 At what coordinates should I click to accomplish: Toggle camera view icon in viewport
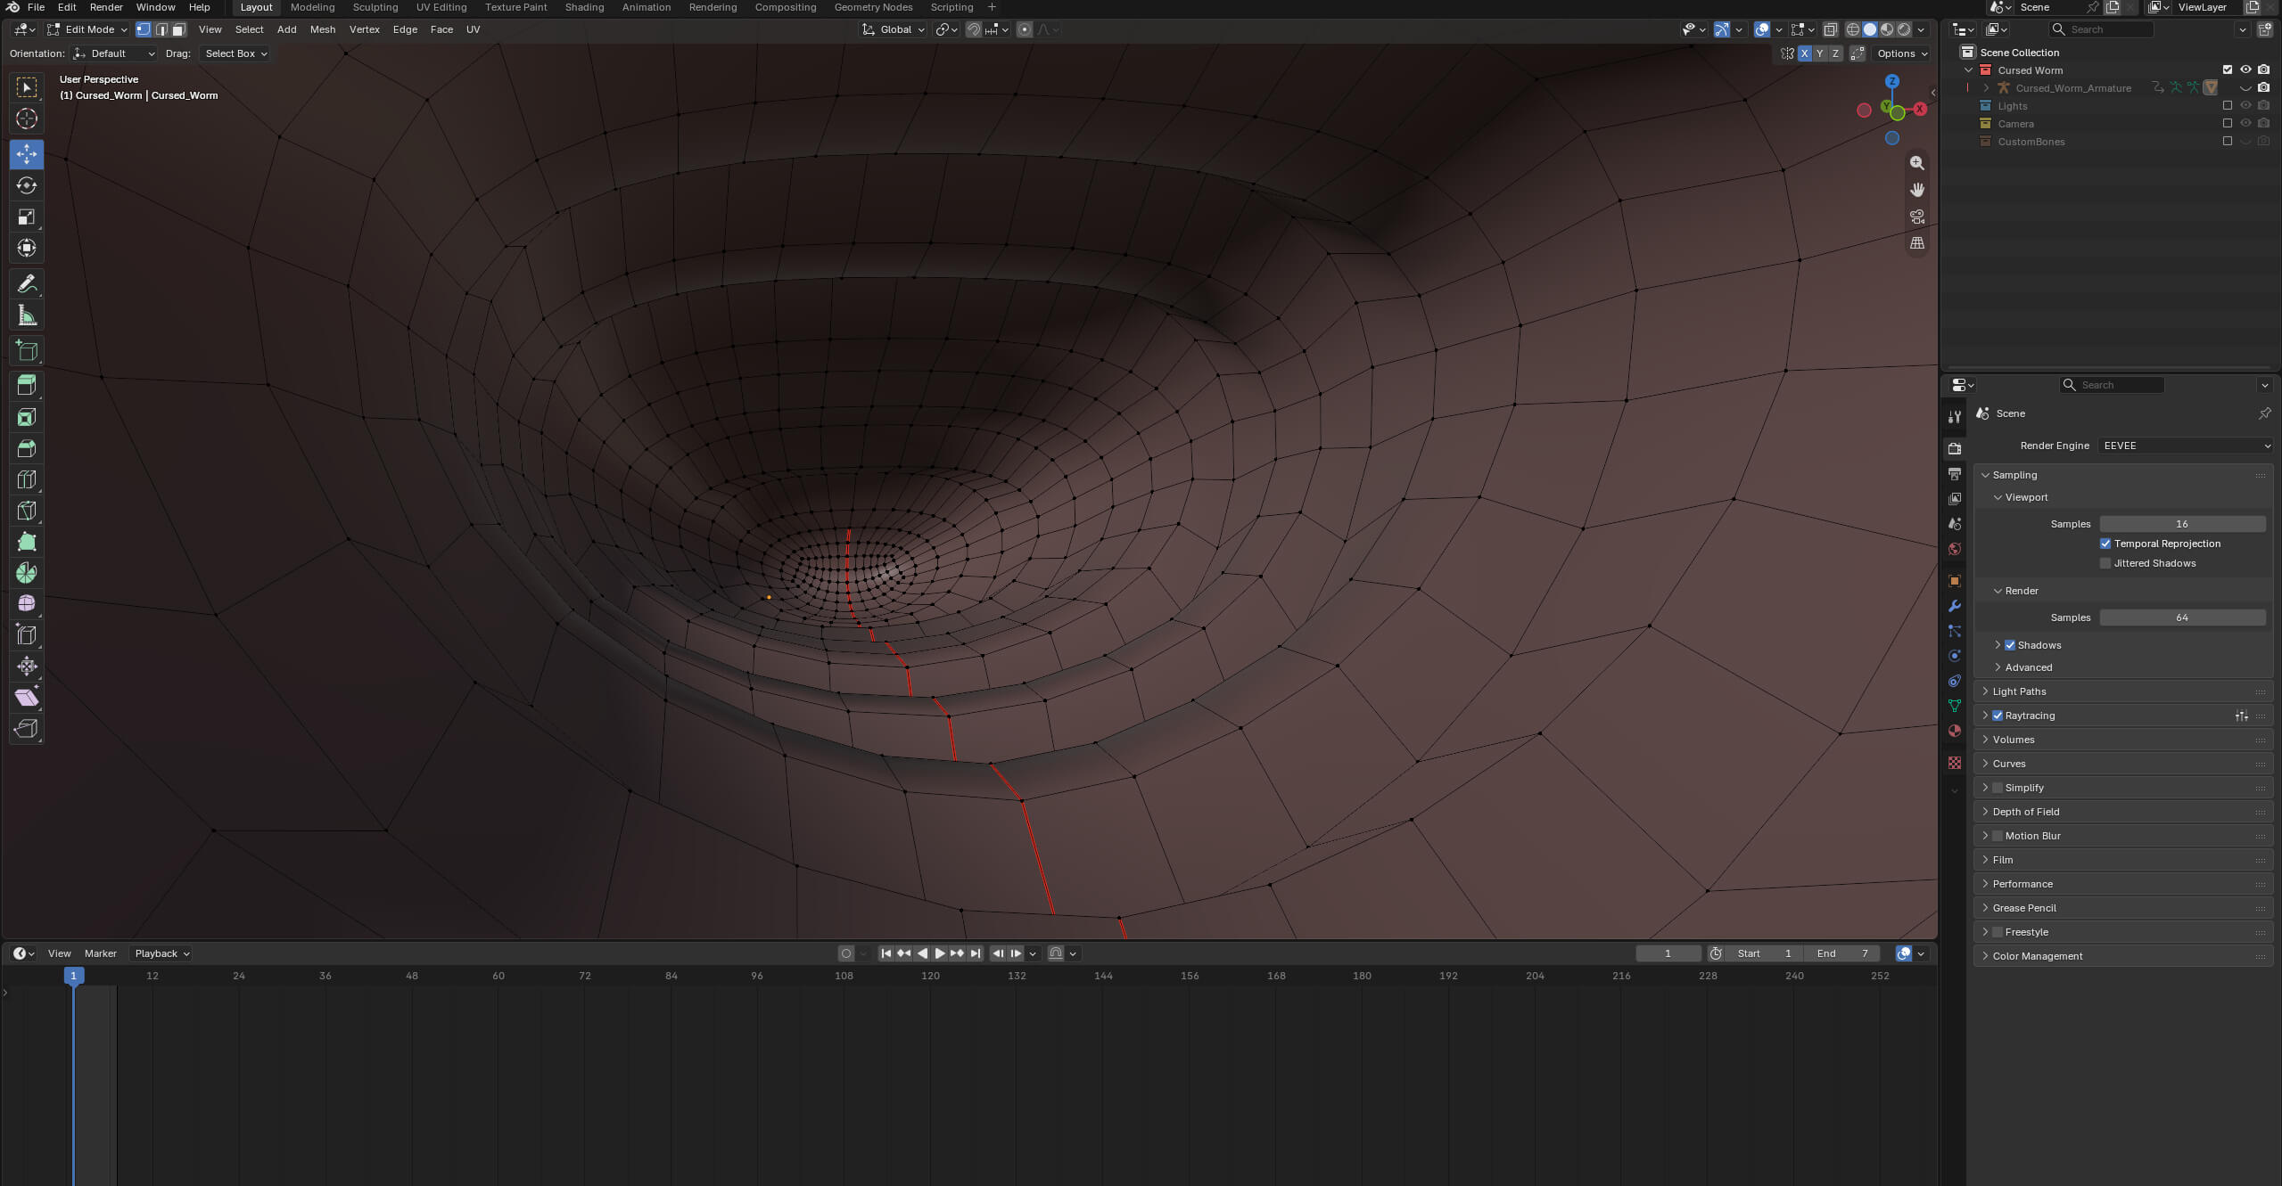[1916, 217]
